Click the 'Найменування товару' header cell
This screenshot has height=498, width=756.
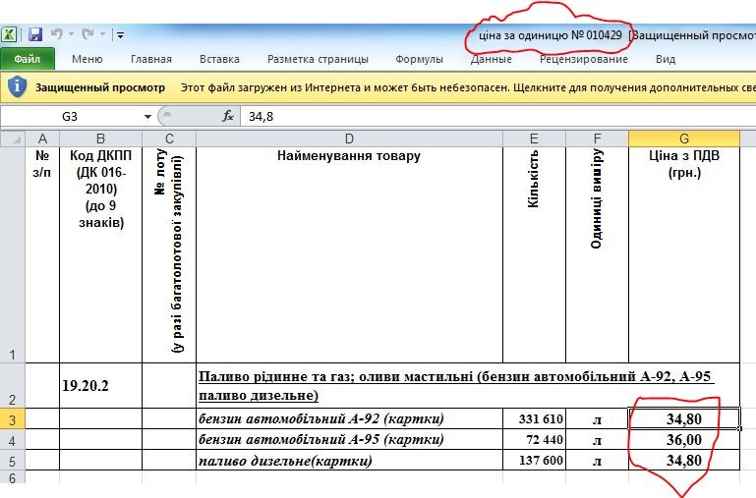point(350,254)
